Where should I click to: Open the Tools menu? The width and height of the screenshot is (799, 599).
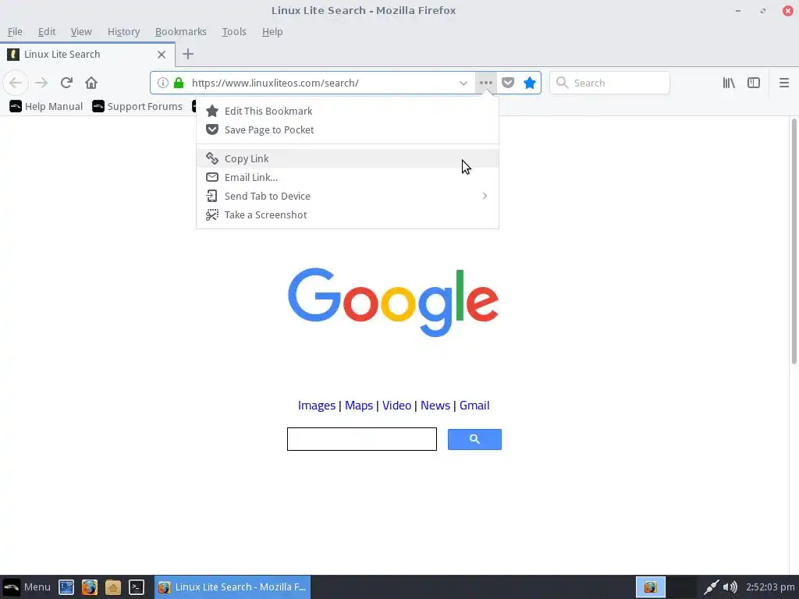coord(234,31)
